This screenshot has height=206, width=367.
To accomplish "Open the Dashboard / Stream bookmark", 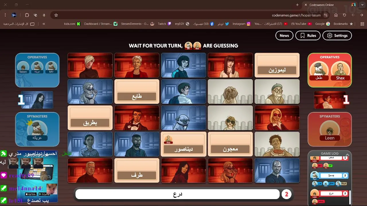I will pos(101,24).
